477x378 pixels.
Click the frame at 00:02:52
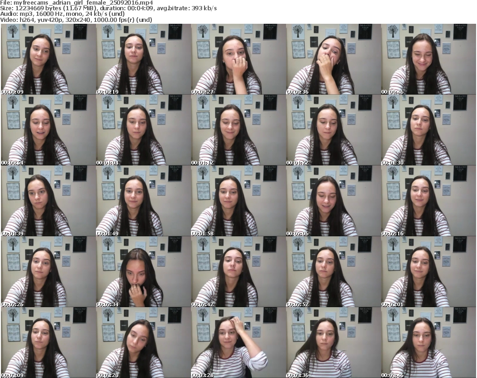click(334, 272)
